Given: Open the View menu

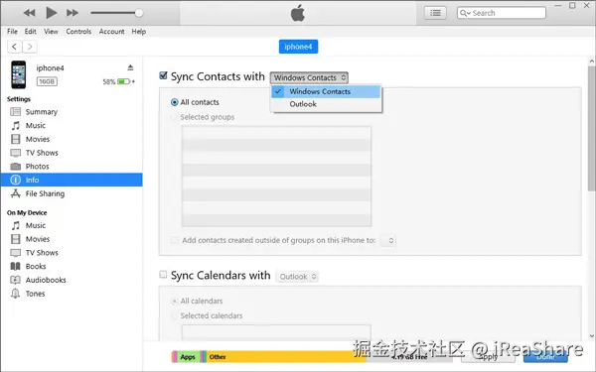Looking at the screenshot, I should [x=51, y=32].
